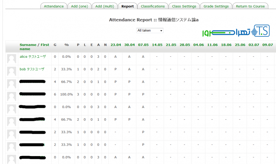Go to the Classifications tab

pyautogui.click(x=153, y=6)
